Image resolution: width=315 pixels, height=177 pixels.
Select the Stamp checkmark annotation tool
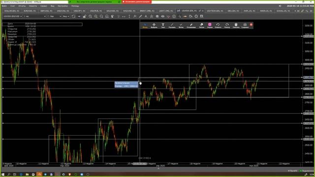click(181, 26)
